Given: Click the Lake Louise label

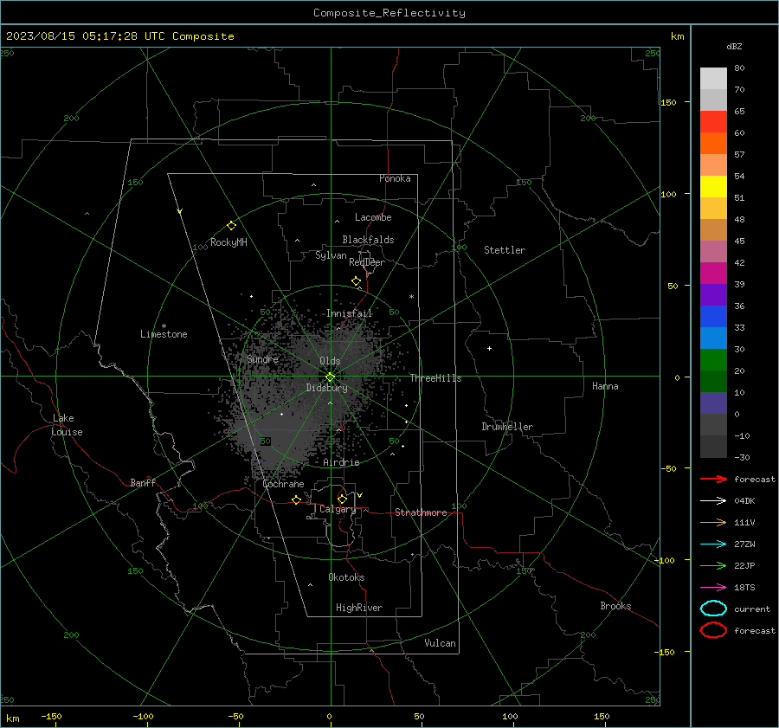Looking at the screenshot, I should (x=67, y=425).
